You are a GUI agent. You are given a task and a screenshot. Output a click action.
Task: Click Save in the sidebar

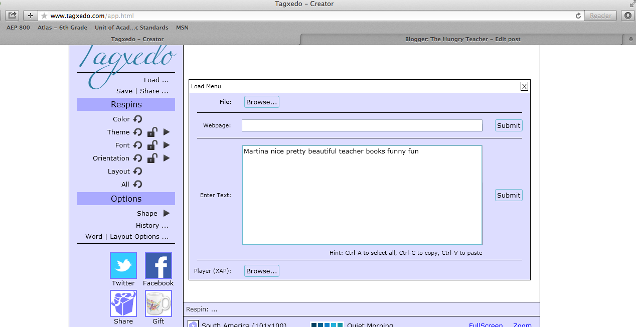tap(124, 91)
